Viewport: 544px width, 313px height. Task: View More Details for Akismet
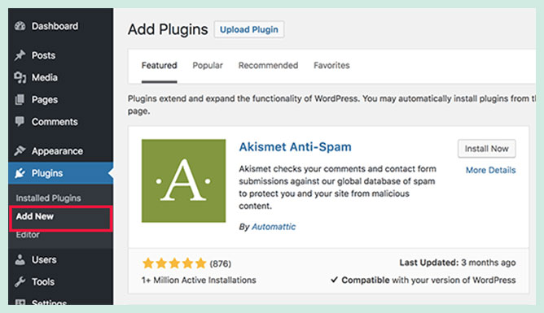click(x=490, y=170)
